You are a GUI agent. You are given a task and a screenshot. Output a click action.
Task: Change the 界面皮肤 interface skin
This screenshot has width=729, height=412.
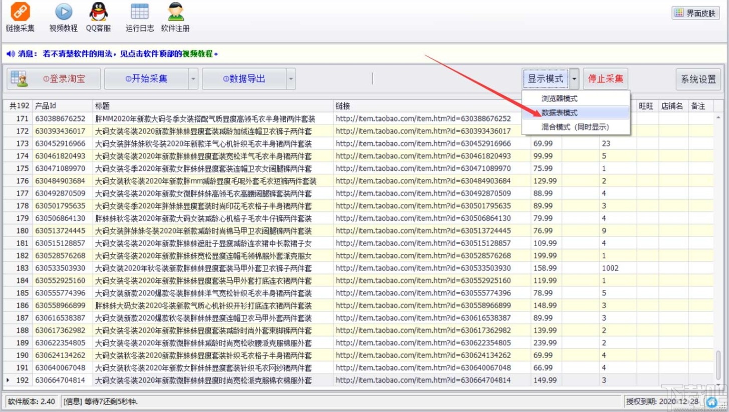(695, 12)
